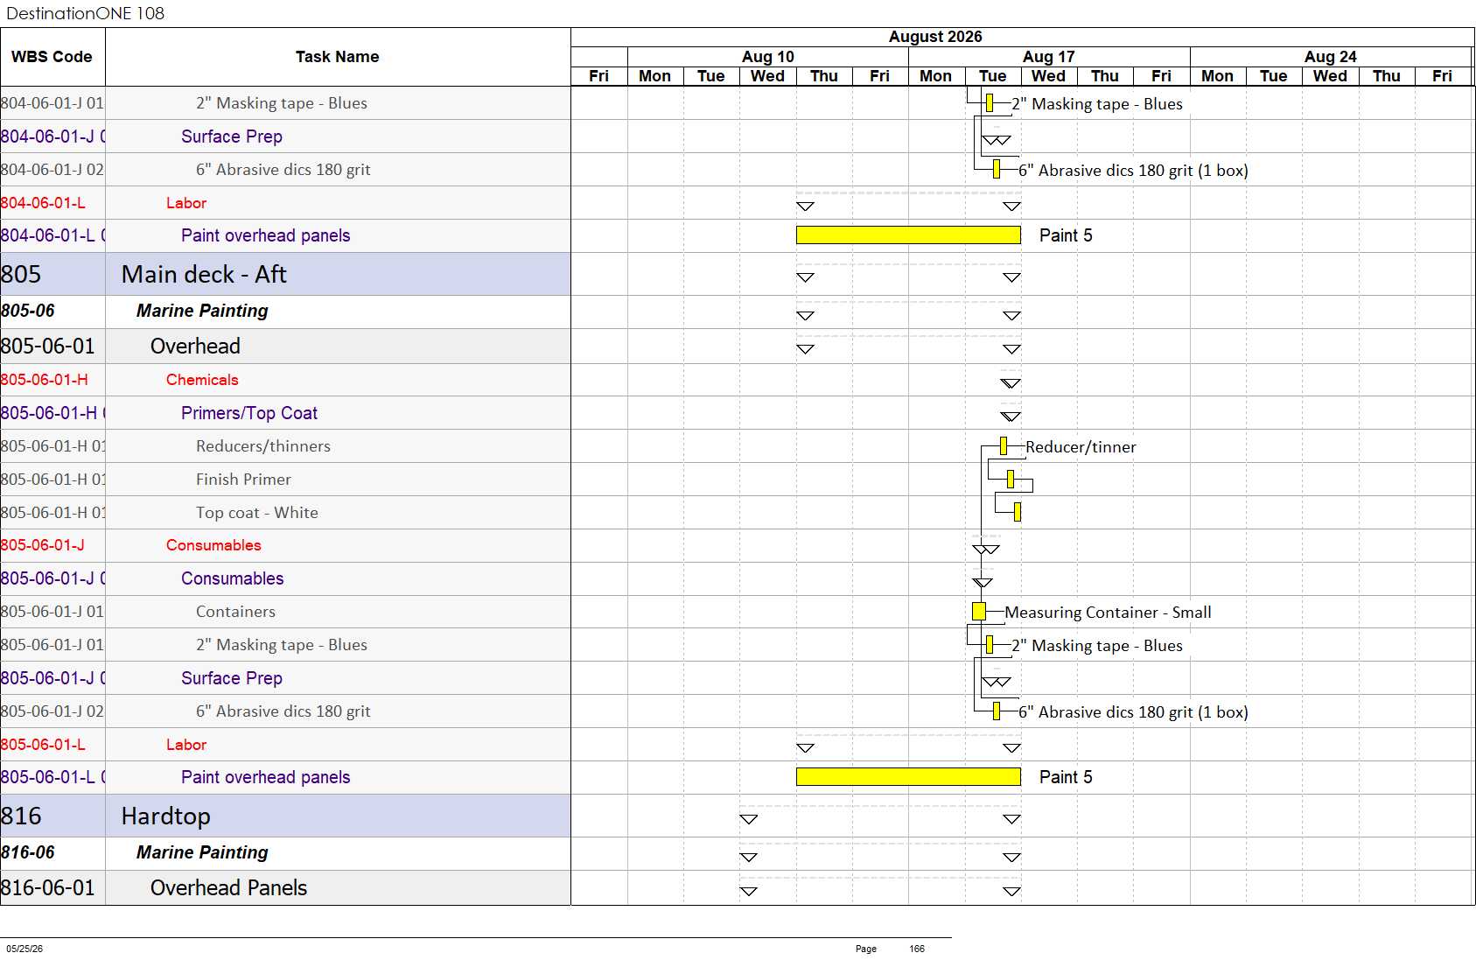Screen dimensions: 1476x960
Task: Select the 805 Chemicals task name
Action: (x=202, y=380)
